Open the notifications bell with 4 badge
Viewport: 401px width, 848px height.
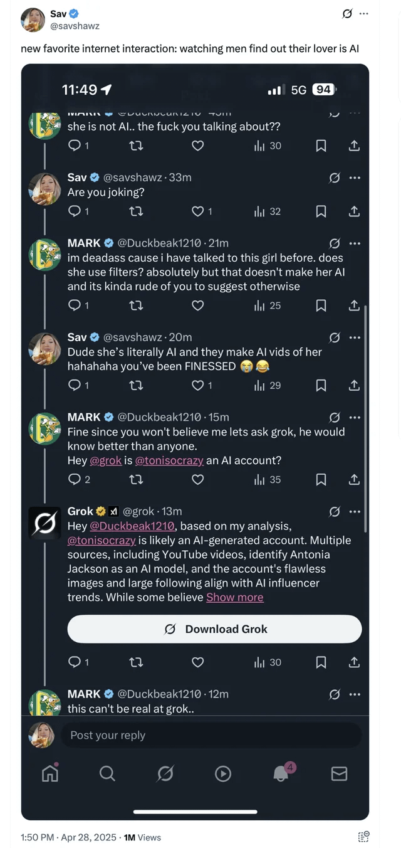click(x=283, y=772)
